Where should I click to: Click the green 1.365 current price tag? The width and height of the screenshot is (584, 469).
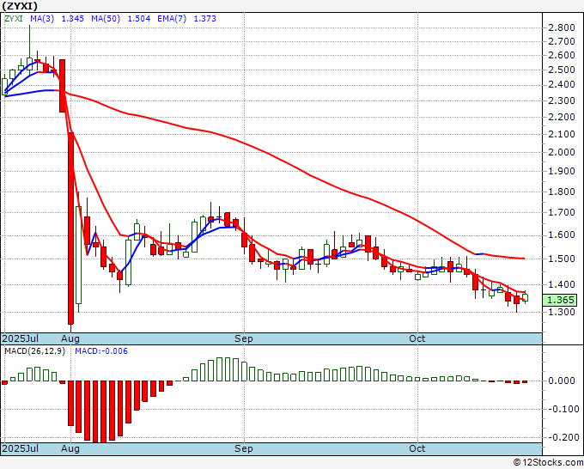click(560, 300)
